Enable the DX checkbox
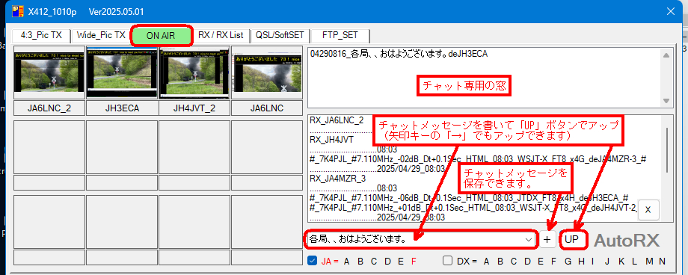 (x=447, y=261)
